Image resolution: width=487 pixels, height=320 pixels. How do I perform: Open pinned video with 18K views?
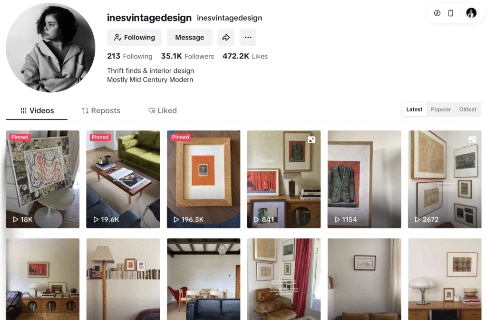click(42, 179)
